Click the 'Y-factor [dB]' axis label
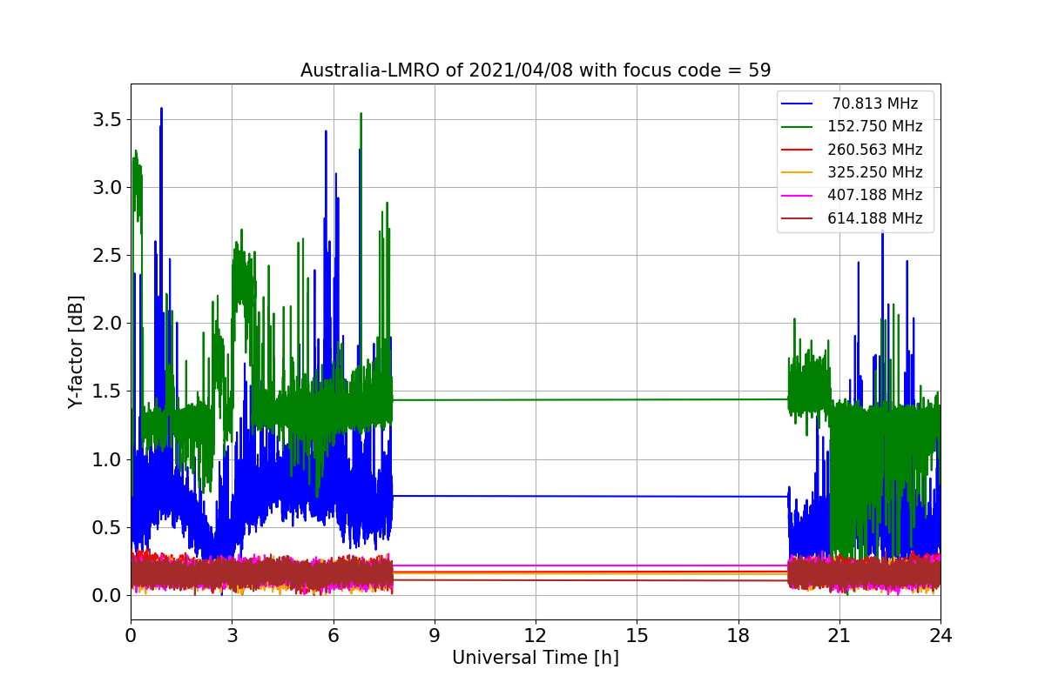The height and width of the screenshot is (696, 1045). (77, 351)
